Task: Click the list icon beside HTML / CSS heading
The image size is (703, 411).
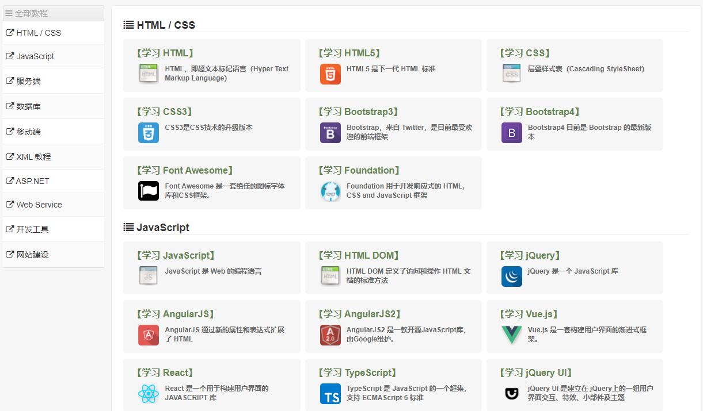Action: [128, 25]
